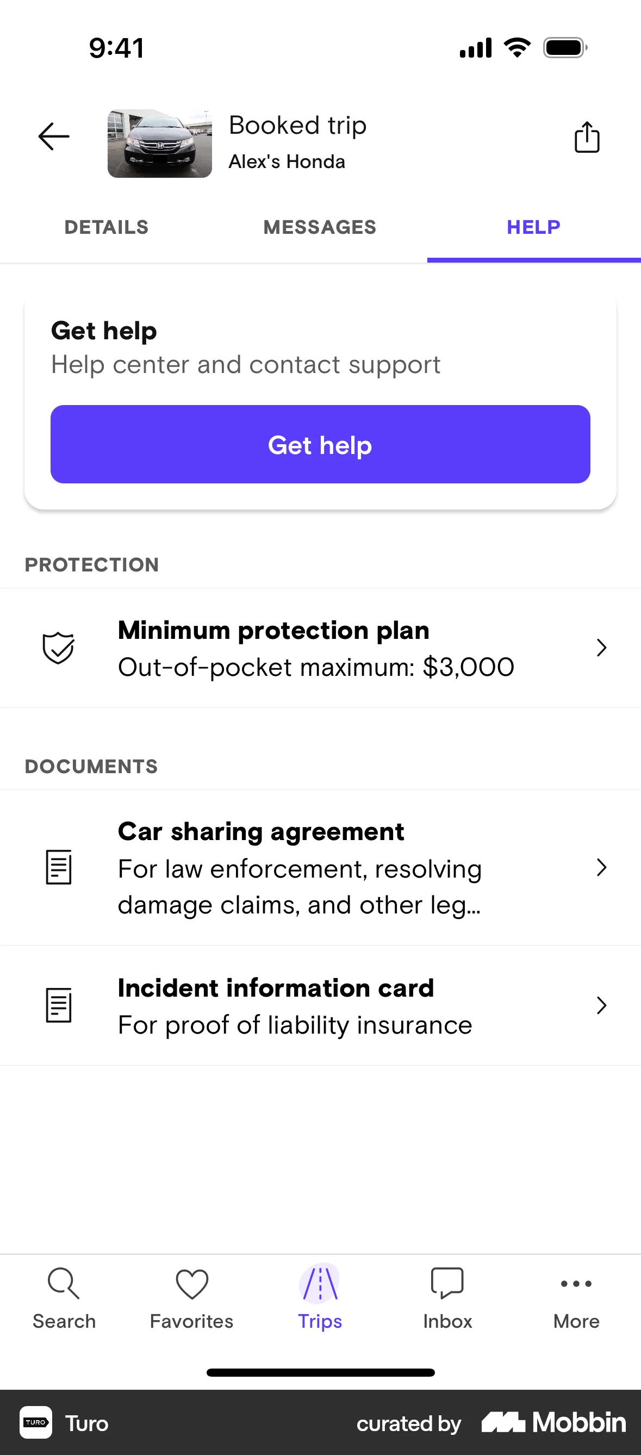Expand the Incident information card chevron

point(601,1005)
